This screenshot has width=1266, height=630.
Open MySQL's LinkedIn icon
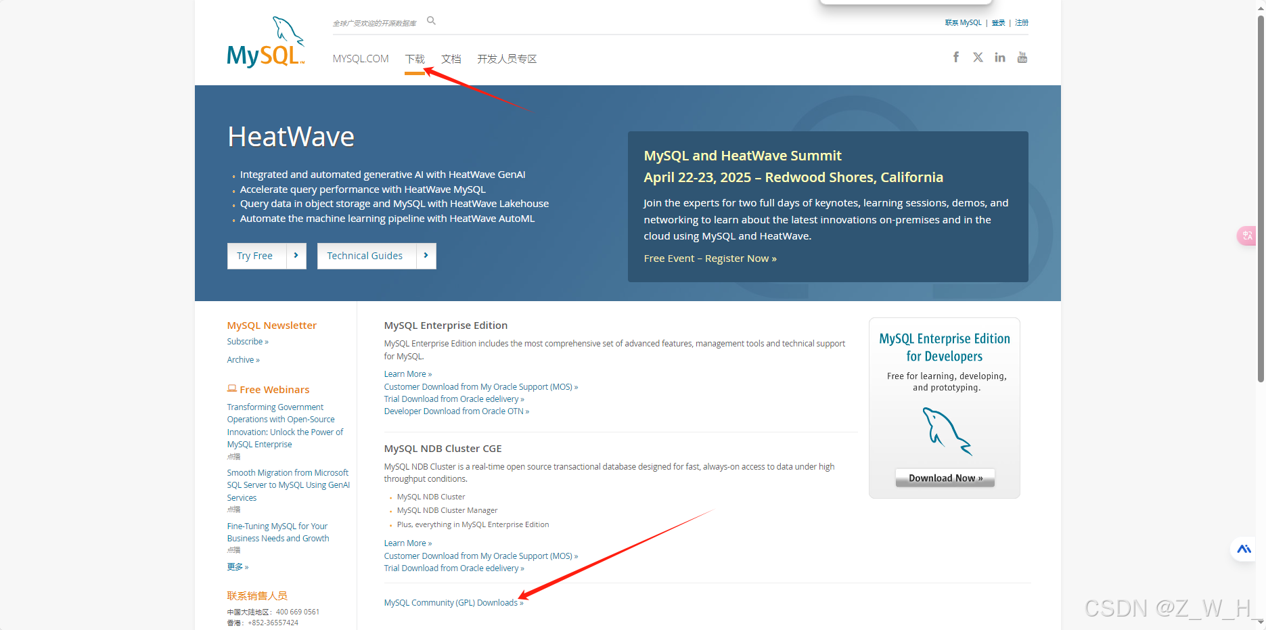(x=1000, y=58)
